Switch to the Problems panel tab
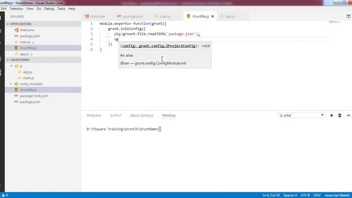This screenshot has height=198, width=352. 94,116
